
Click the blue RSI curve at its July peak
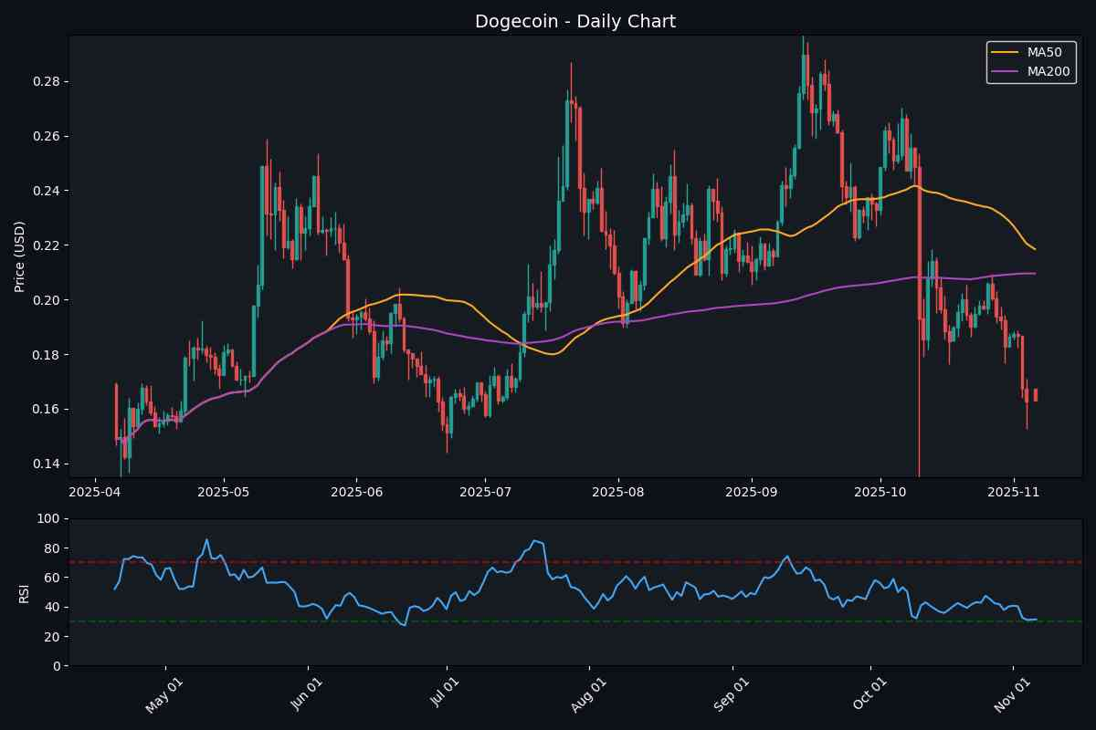(x=534, y=540)
